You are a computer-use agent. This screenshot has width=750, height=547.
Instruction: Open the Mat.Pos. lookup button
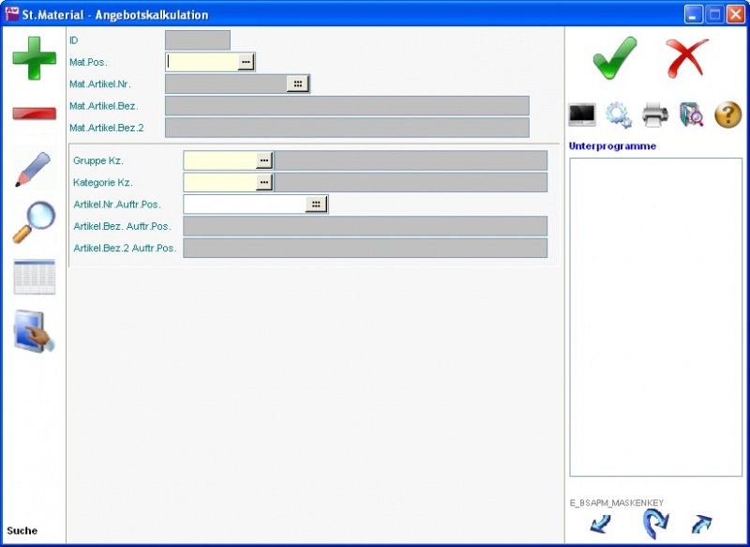246,62
